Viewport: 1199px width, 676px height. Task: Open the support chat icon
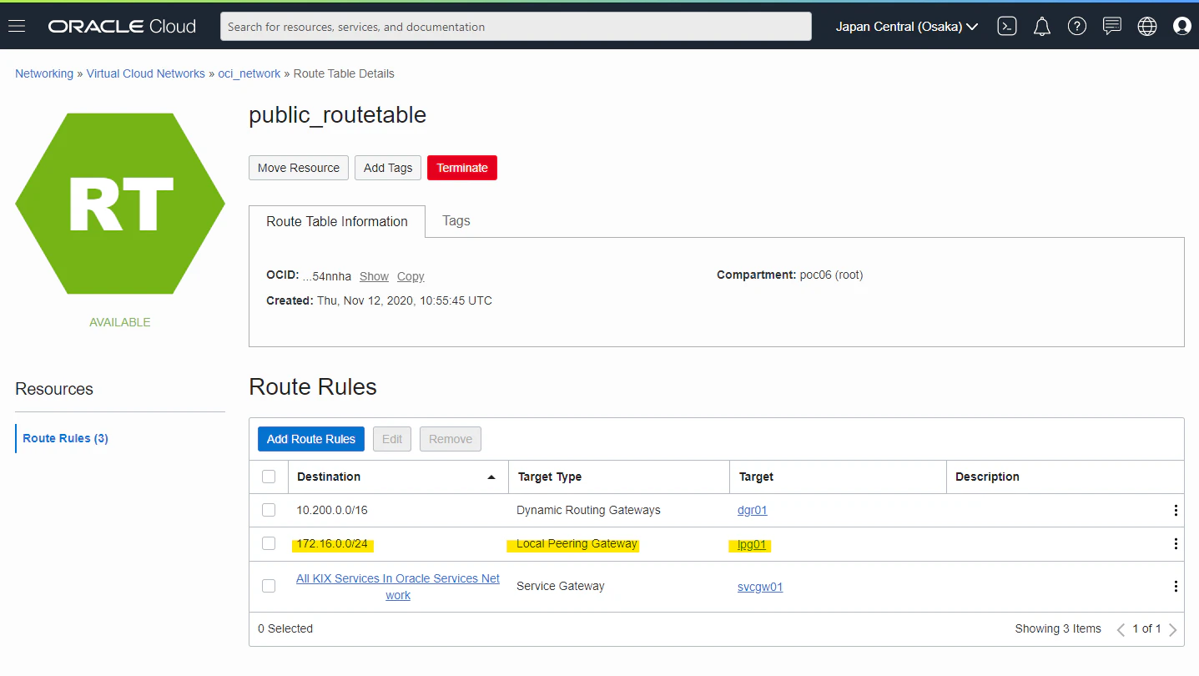click(1112, 26)
